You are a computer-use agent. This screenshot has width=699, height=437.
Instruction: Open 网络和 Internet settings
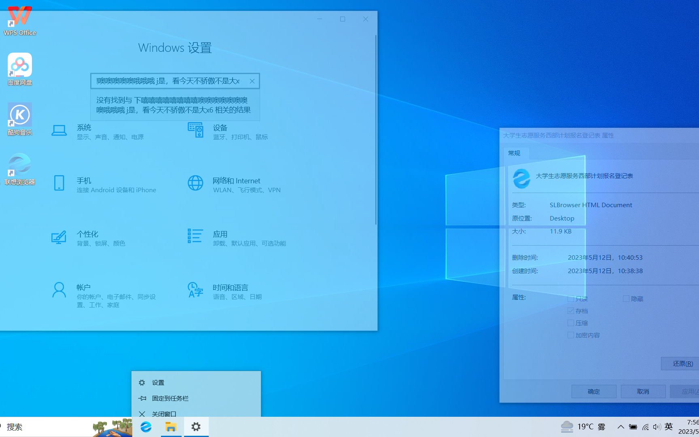click(234, 185)
